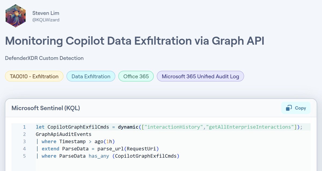Select the Microsoft 365 Unified Audit Log tag

[200, 76]
